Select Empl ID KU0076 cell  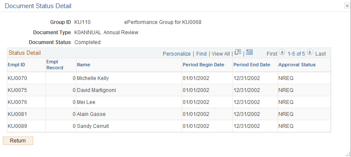pyautogui.click(x=18, y=102)
